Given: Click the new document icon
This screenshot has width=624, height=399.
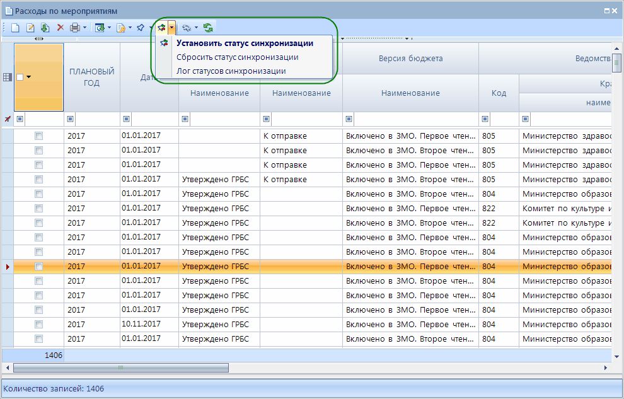Looking at the screenshot, I should 15,28.
